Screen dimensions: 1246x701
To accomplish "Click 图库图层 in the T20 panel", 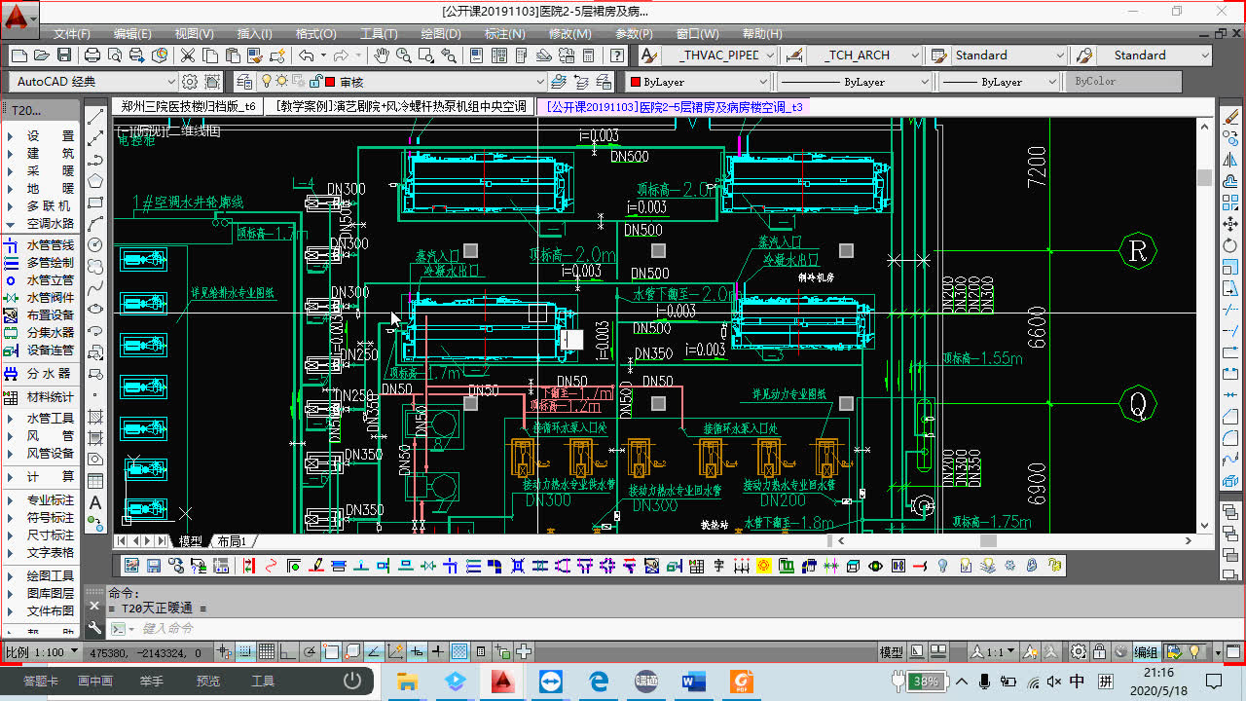I will tap(50, 593).
